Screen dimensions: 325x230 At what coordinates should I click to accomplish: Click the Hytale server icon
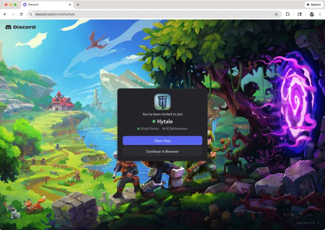point(162,102)
